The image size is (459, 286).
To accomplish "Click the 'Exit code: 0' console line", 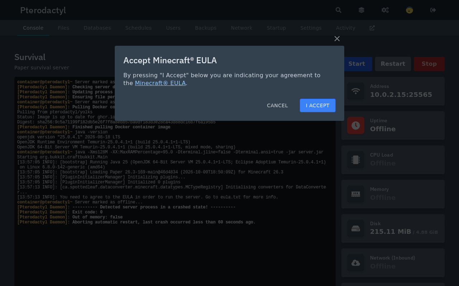I will point(60,212).
